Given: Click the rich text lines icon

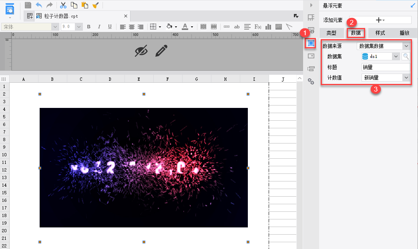Looking at the screenshot, I should point(247,27).
